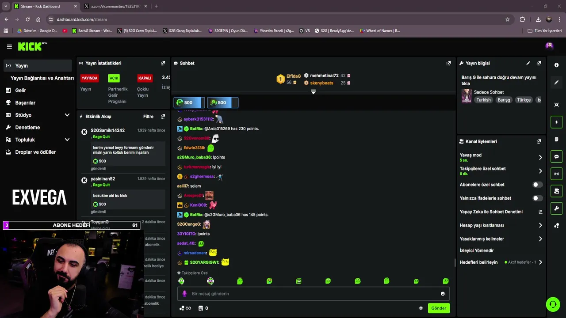Open Takipçilere özel sohbet settings chevron
The image size is (566, 318).
click(540, 171)
